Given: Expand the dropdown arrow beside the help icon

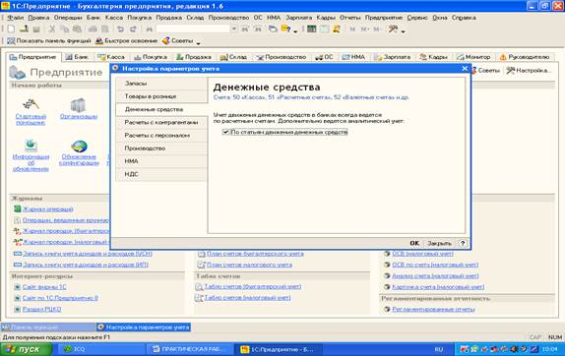Looking at the screenshot, I should (295, 30).
